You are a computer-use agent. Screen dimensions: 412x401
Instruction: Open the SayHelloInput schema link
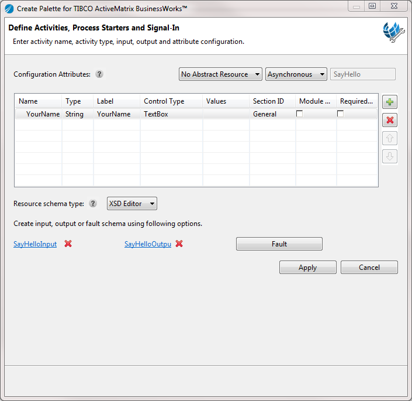tap(35, 244)
